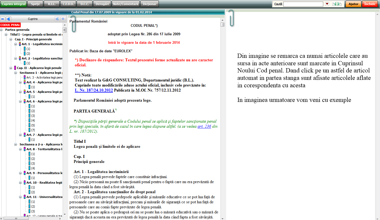
Task: Open the R.I.L. tab
Action: [51, 4]
